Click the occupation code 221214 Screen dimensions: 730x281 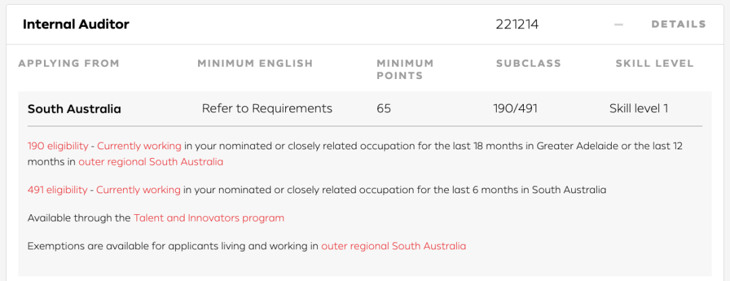click(x=517, y=25)
